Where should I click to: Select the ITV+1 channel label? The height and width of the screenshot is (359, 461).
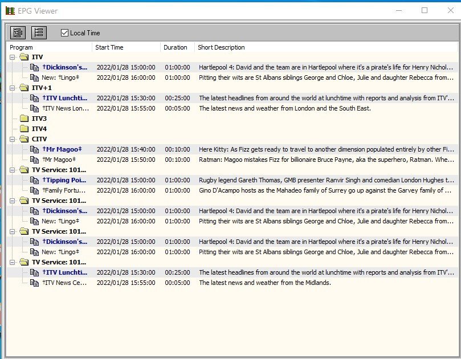pyautogui.click(x=42, y=88)
